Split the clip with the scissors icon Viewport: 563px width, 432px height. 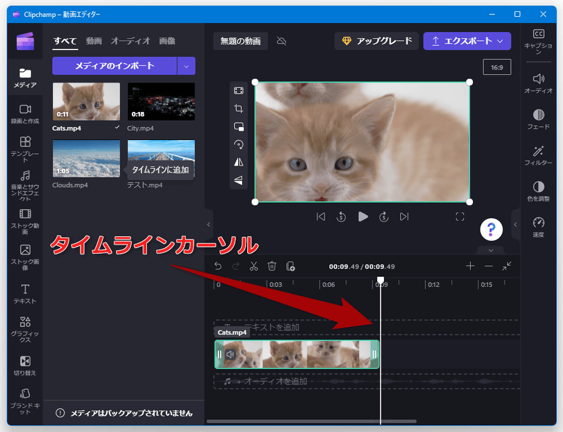pyautogui.click(x=254, y=266)
